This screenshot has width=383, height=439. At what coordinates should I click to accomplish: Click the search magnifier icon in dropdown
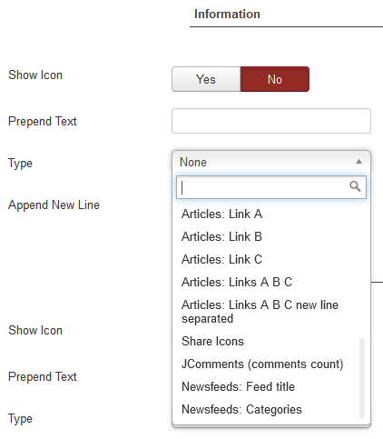pos(355,186)
